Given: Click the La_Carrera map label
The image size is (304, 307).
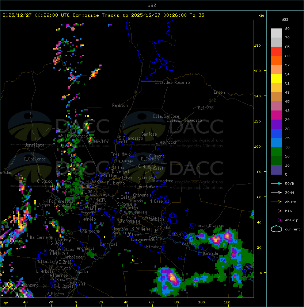Looking at the screenshot, I should (41, 237).
